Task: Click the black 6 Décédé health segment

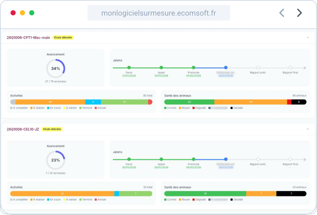Action: point(299,102)
